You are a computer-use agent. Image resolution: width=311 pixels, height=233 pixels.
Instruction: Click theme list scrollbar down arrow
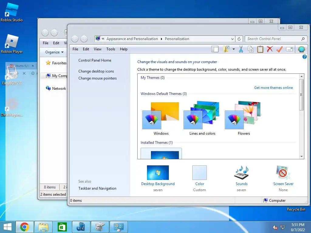pos(302,157)
